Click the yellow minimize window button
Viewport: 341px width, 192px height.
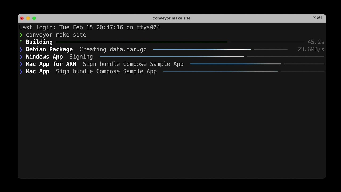click(x=28, y=18)
